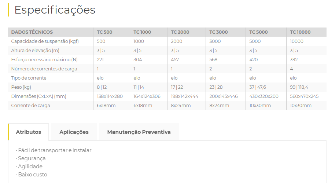Click the Baixo custo list item
This screenshot has width=328, height=183.
coord(33,175)
